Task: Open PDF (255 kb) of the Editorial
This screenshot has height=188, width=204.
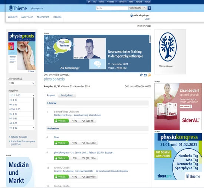Action: point(88,121)
